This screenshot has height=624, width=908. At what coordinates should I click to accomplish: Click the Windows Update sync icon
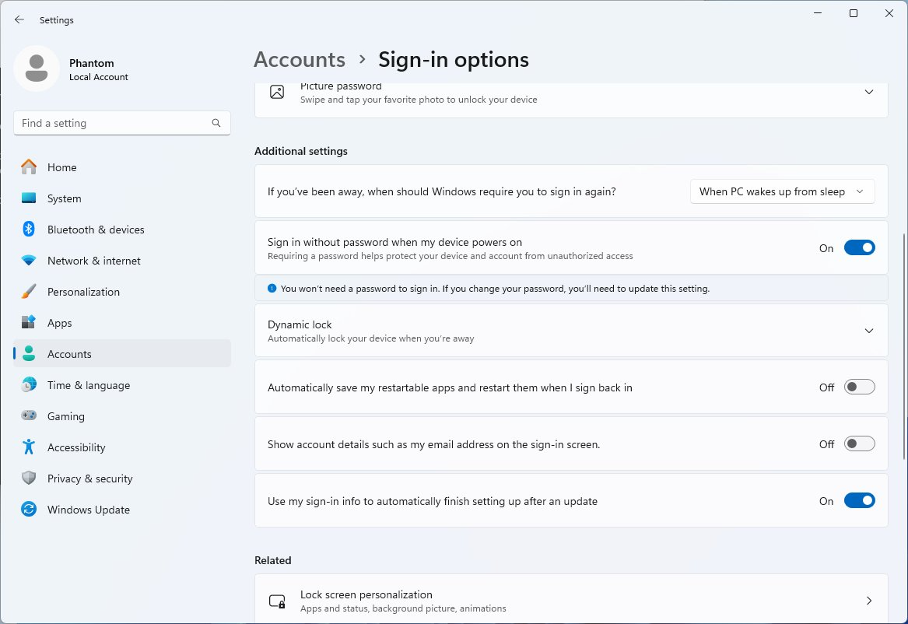[x=29, y=510]
